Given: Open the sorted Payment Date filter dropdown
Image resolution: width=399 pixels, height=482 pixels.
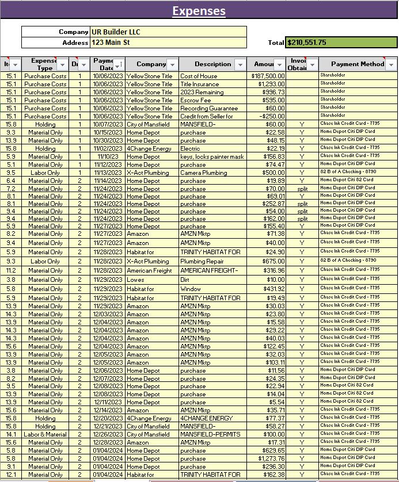Looking at the screenshot, I should pos(119,65).
